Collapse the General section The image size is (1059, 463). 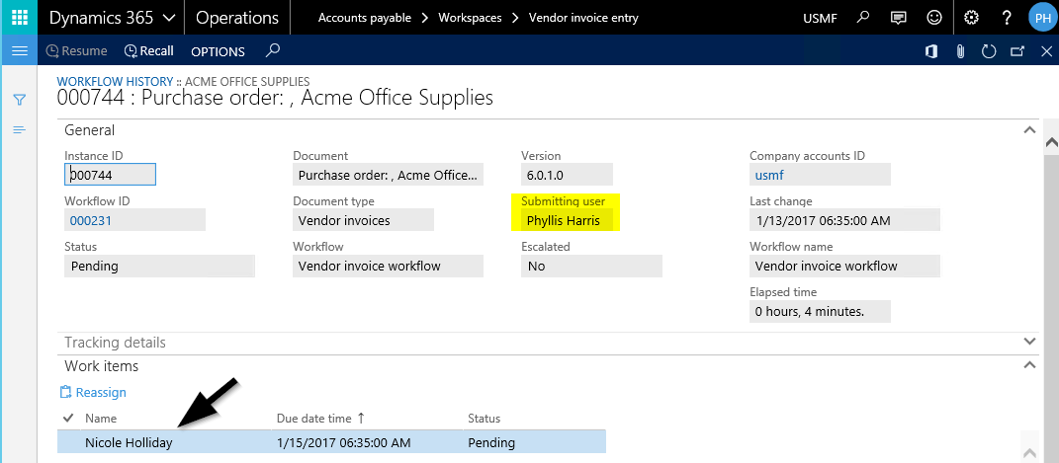(1028, 130)
